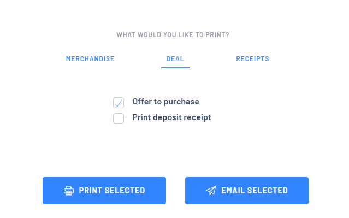
Task: Click the printer icon on Print Selected
Action: tap(69, 191)
